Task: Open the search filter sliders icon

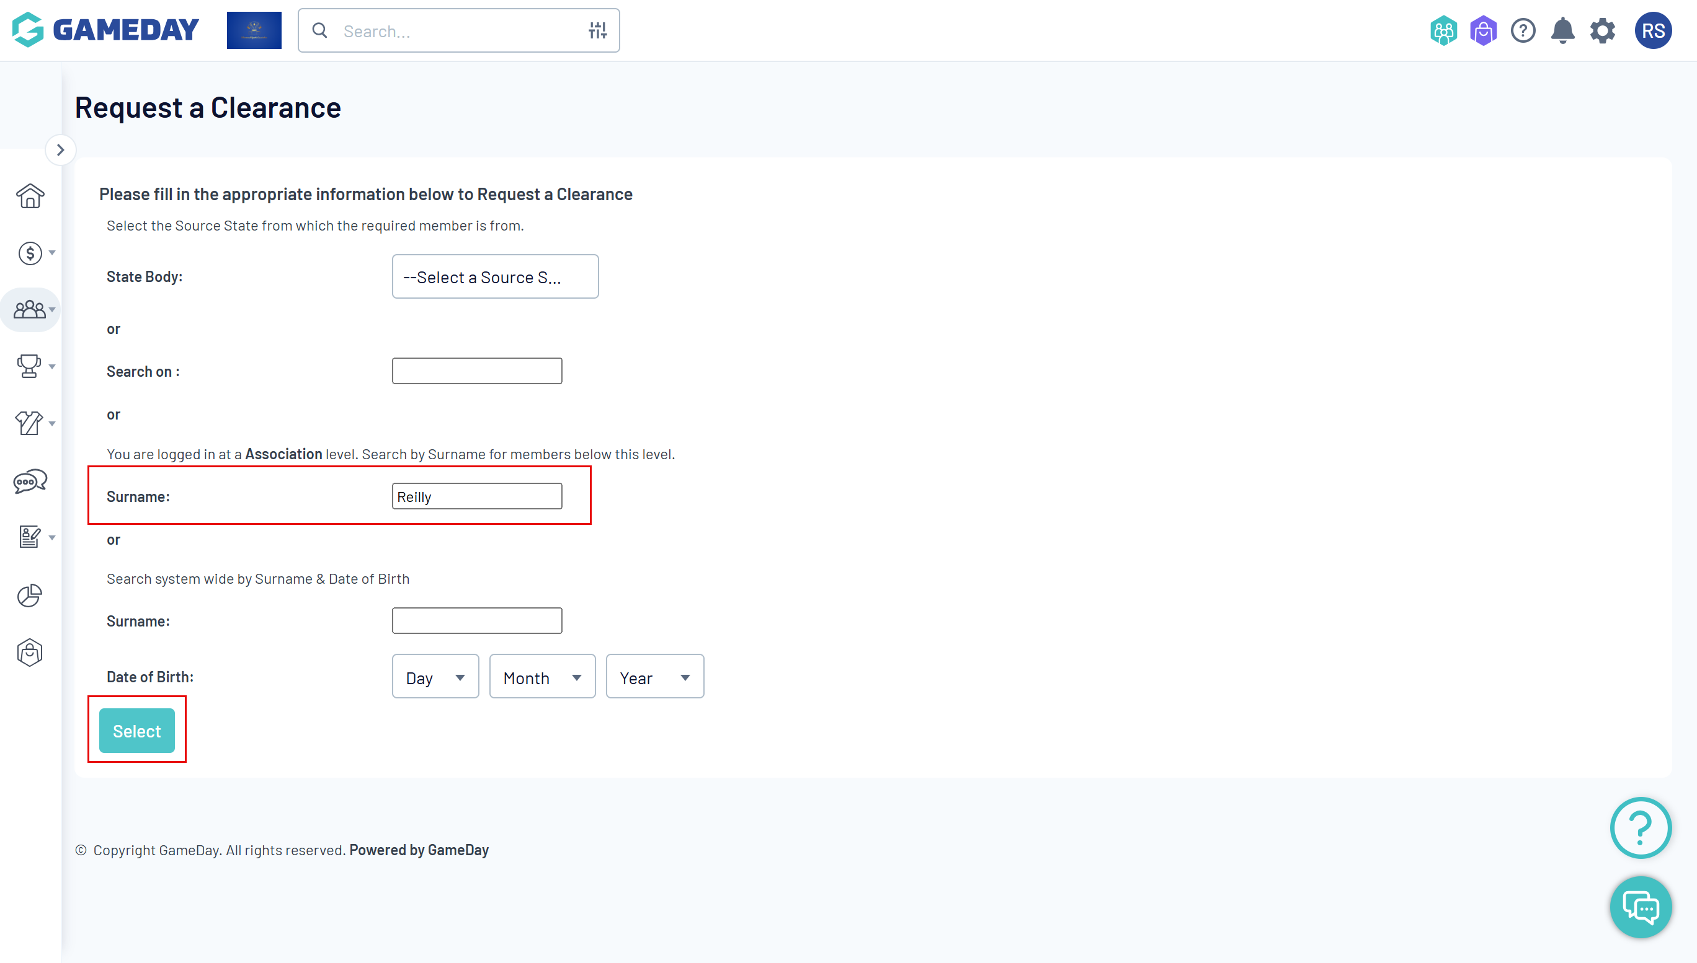Action: click(598, 30)
